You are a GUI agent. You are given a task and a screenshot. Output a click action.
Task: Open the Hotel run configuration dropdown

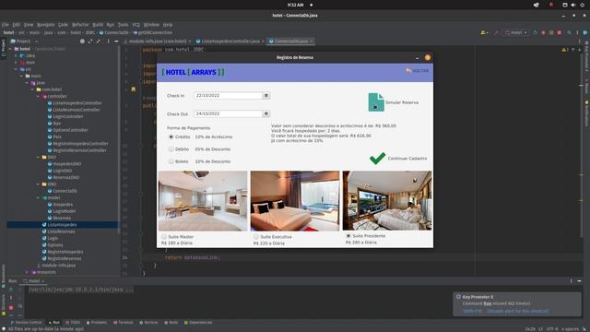coord(516,33)
